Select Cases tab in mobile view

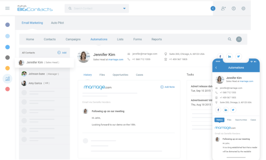(253, 120)
